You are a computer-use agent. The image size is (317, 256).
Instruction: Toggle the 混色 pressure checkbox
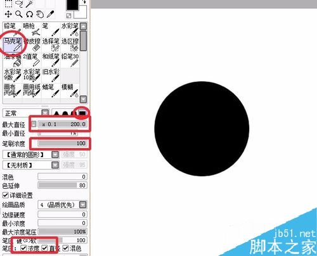tap(65, 248)
